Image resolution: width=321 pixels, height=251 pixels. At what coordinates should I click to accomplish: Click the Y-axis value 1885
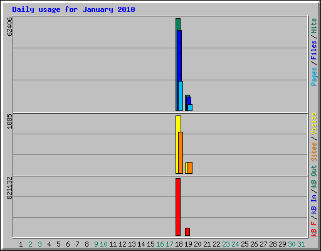pyautogui.click(x=9, y=121)
